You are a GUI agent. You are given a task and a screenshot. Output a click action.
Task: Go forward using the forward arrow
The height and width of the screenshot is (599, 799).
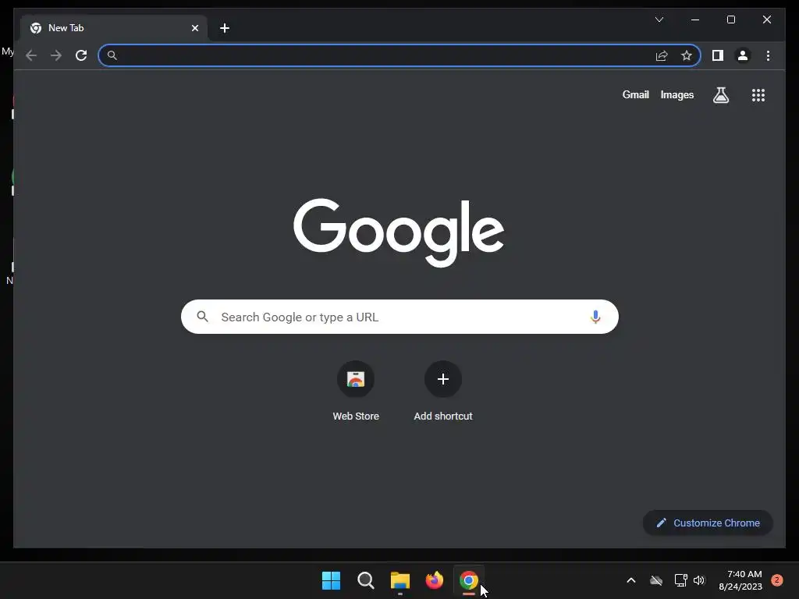point(56,55)
